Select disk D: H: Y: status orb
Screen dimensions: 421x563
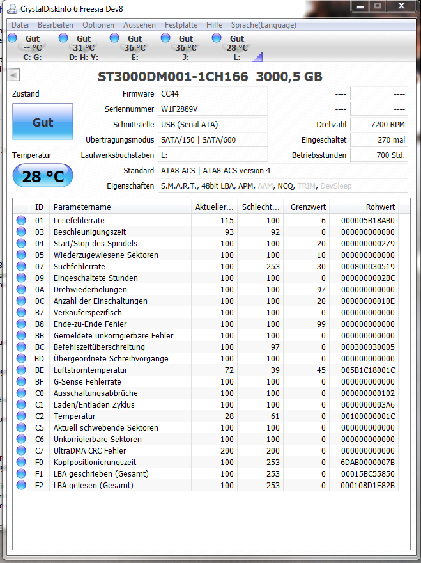63,38
